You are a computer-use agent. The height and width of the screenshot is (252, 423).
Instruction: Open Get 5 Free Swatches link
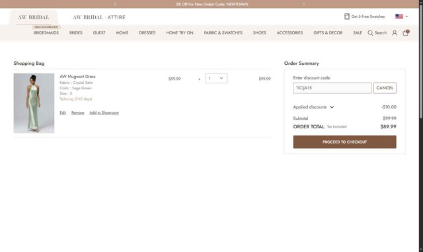pos(368,17)
